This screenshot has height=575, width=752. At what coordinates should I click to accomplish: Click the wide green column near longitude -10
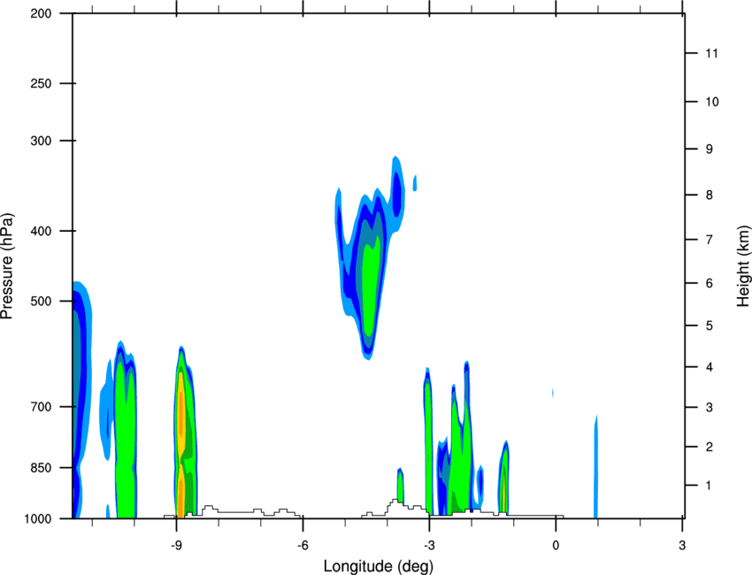pos(126,432)
